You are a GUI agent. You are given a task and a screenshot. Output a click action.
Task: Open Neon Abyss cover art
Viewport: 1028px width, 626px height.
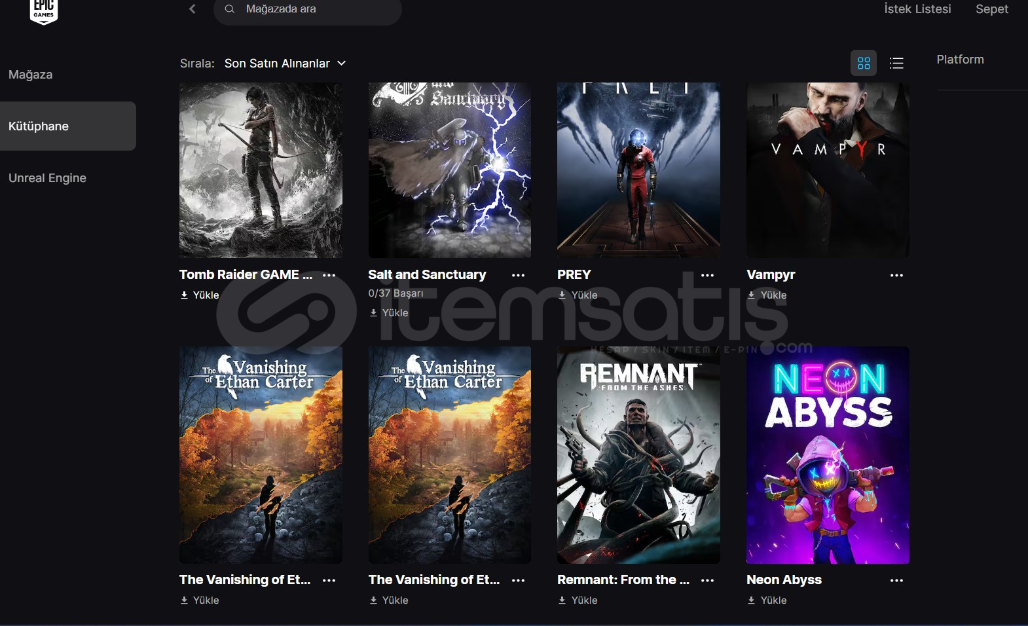(x=828, y=455)
